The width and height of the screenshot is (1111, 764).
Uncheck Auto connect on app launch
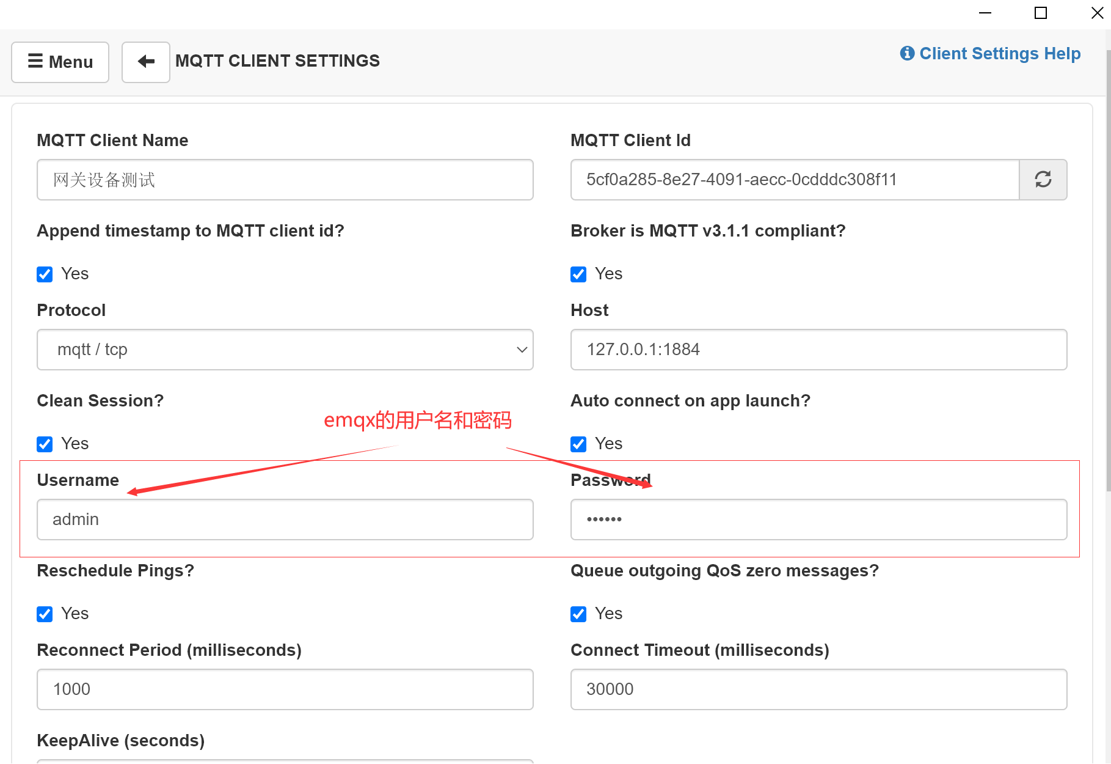point(578,444)
